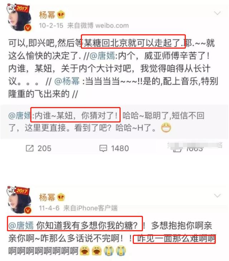Open the weibo.com source link

click(112, 25)
